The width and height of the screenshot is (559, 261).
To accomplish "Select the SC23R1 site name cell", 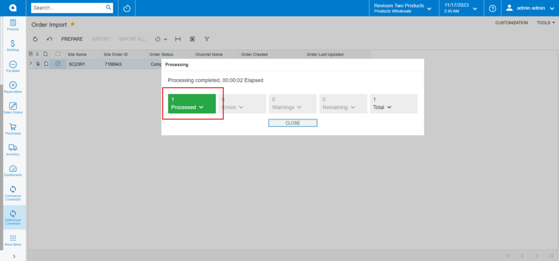I will [84, 64].
